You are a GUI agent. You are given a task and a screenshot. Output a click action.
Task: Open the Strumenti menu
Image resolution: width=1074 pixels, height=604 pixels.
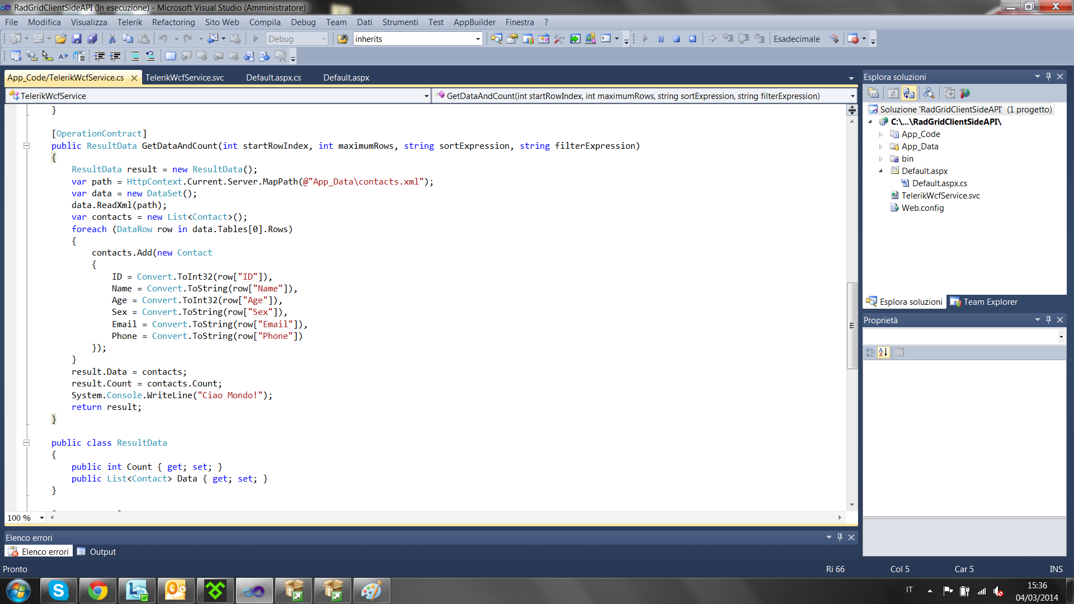click(x=400, y=22)
